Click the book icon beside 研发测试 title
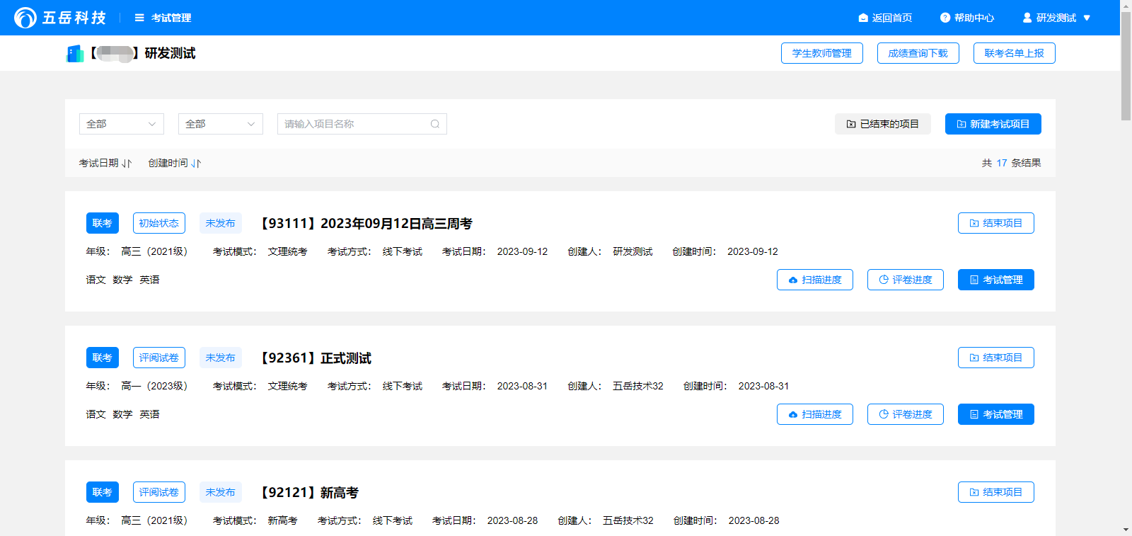The width and height of the screenshot is (1132, 536). click(x=75, y=54)
